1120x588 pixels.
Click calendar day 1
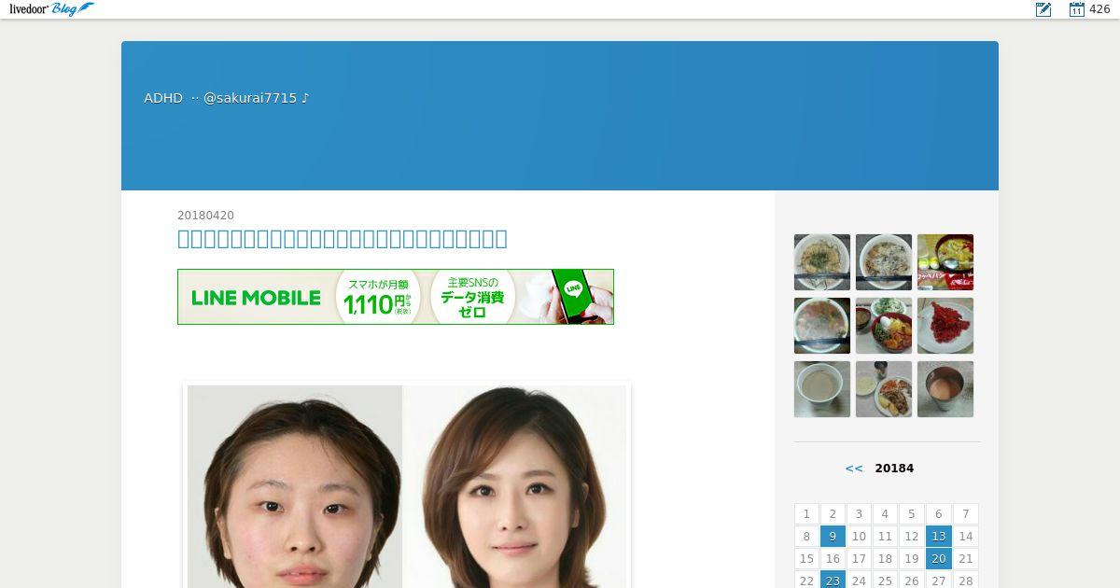coord(806,514)
